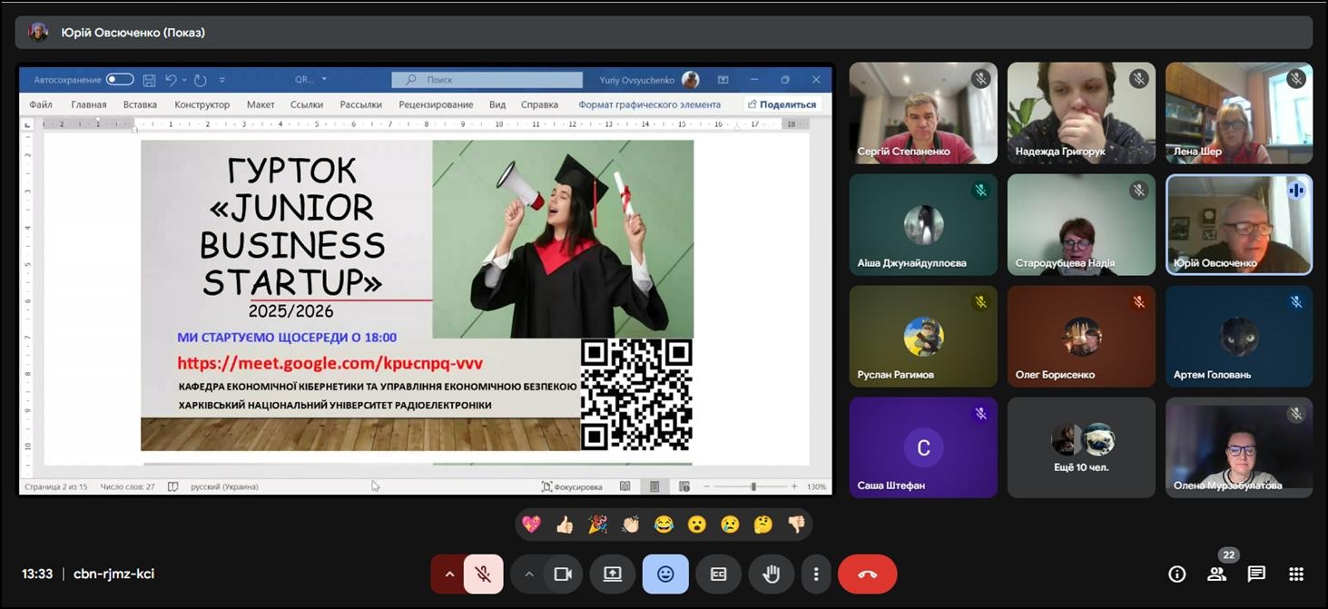Toggle the camera on or off
1328x609 pixels.
click(x=563, y=574)
